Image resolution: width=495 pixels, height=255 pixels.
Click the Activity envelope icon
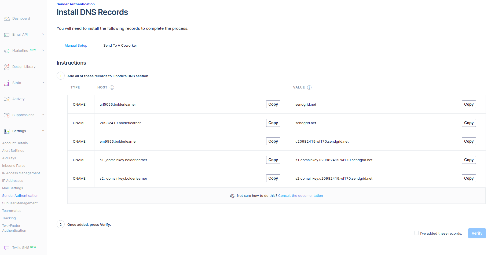click(x=7, y=99)
